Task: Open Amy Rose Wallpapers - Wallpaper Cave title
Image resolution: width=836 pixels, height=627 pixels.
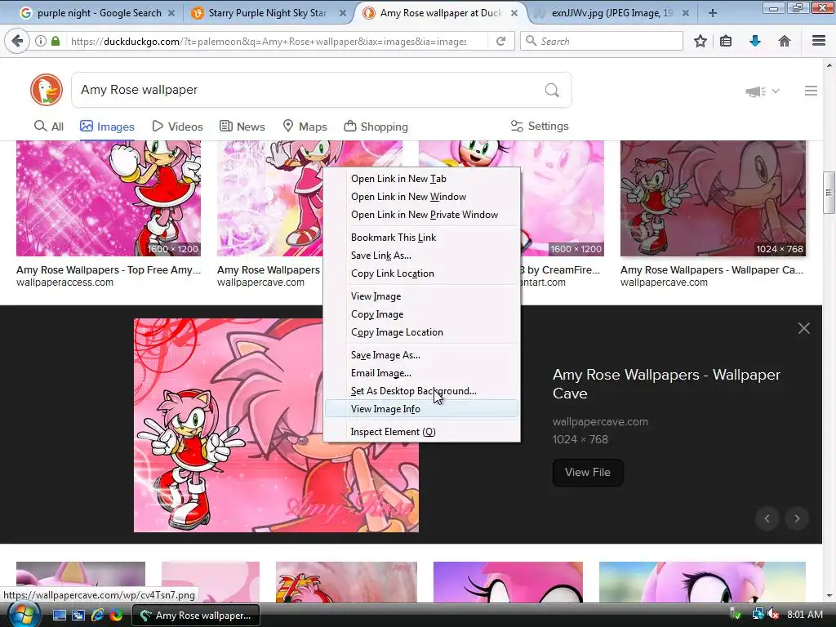Action: tap(666, 384)
